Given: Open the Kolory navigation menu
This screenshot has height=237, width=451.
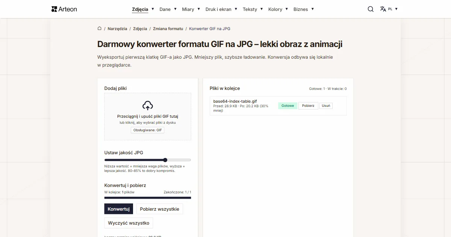Looking at the screenshot, I should coord(275,9).
